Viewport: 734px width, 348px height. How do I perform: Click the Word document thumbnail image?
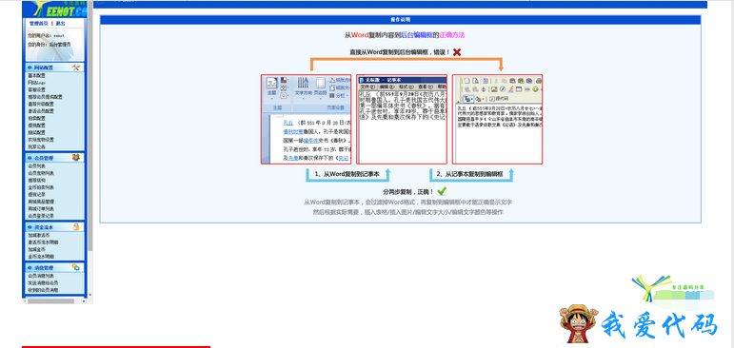(307, 119)
